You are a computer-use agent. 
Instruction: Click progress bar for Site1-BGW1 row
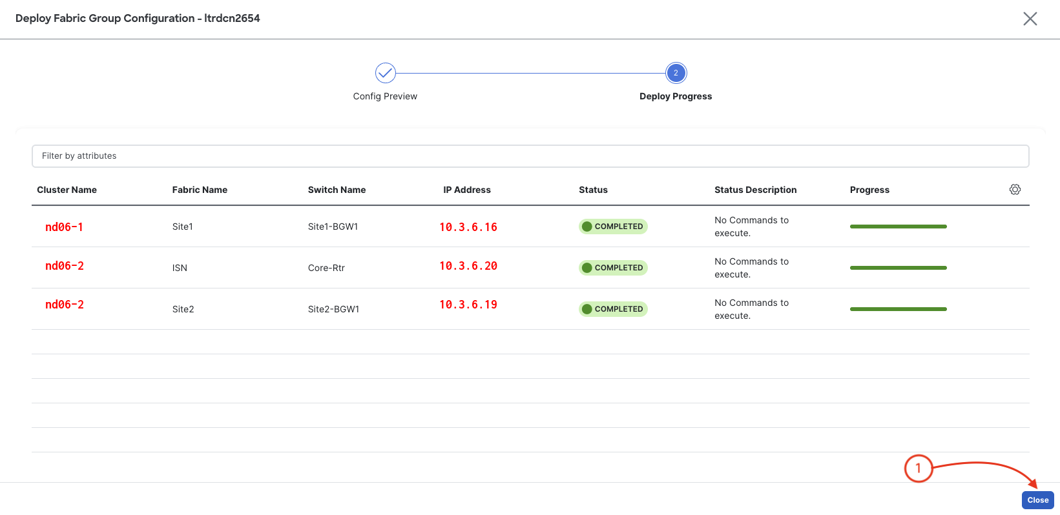point(898,227)
